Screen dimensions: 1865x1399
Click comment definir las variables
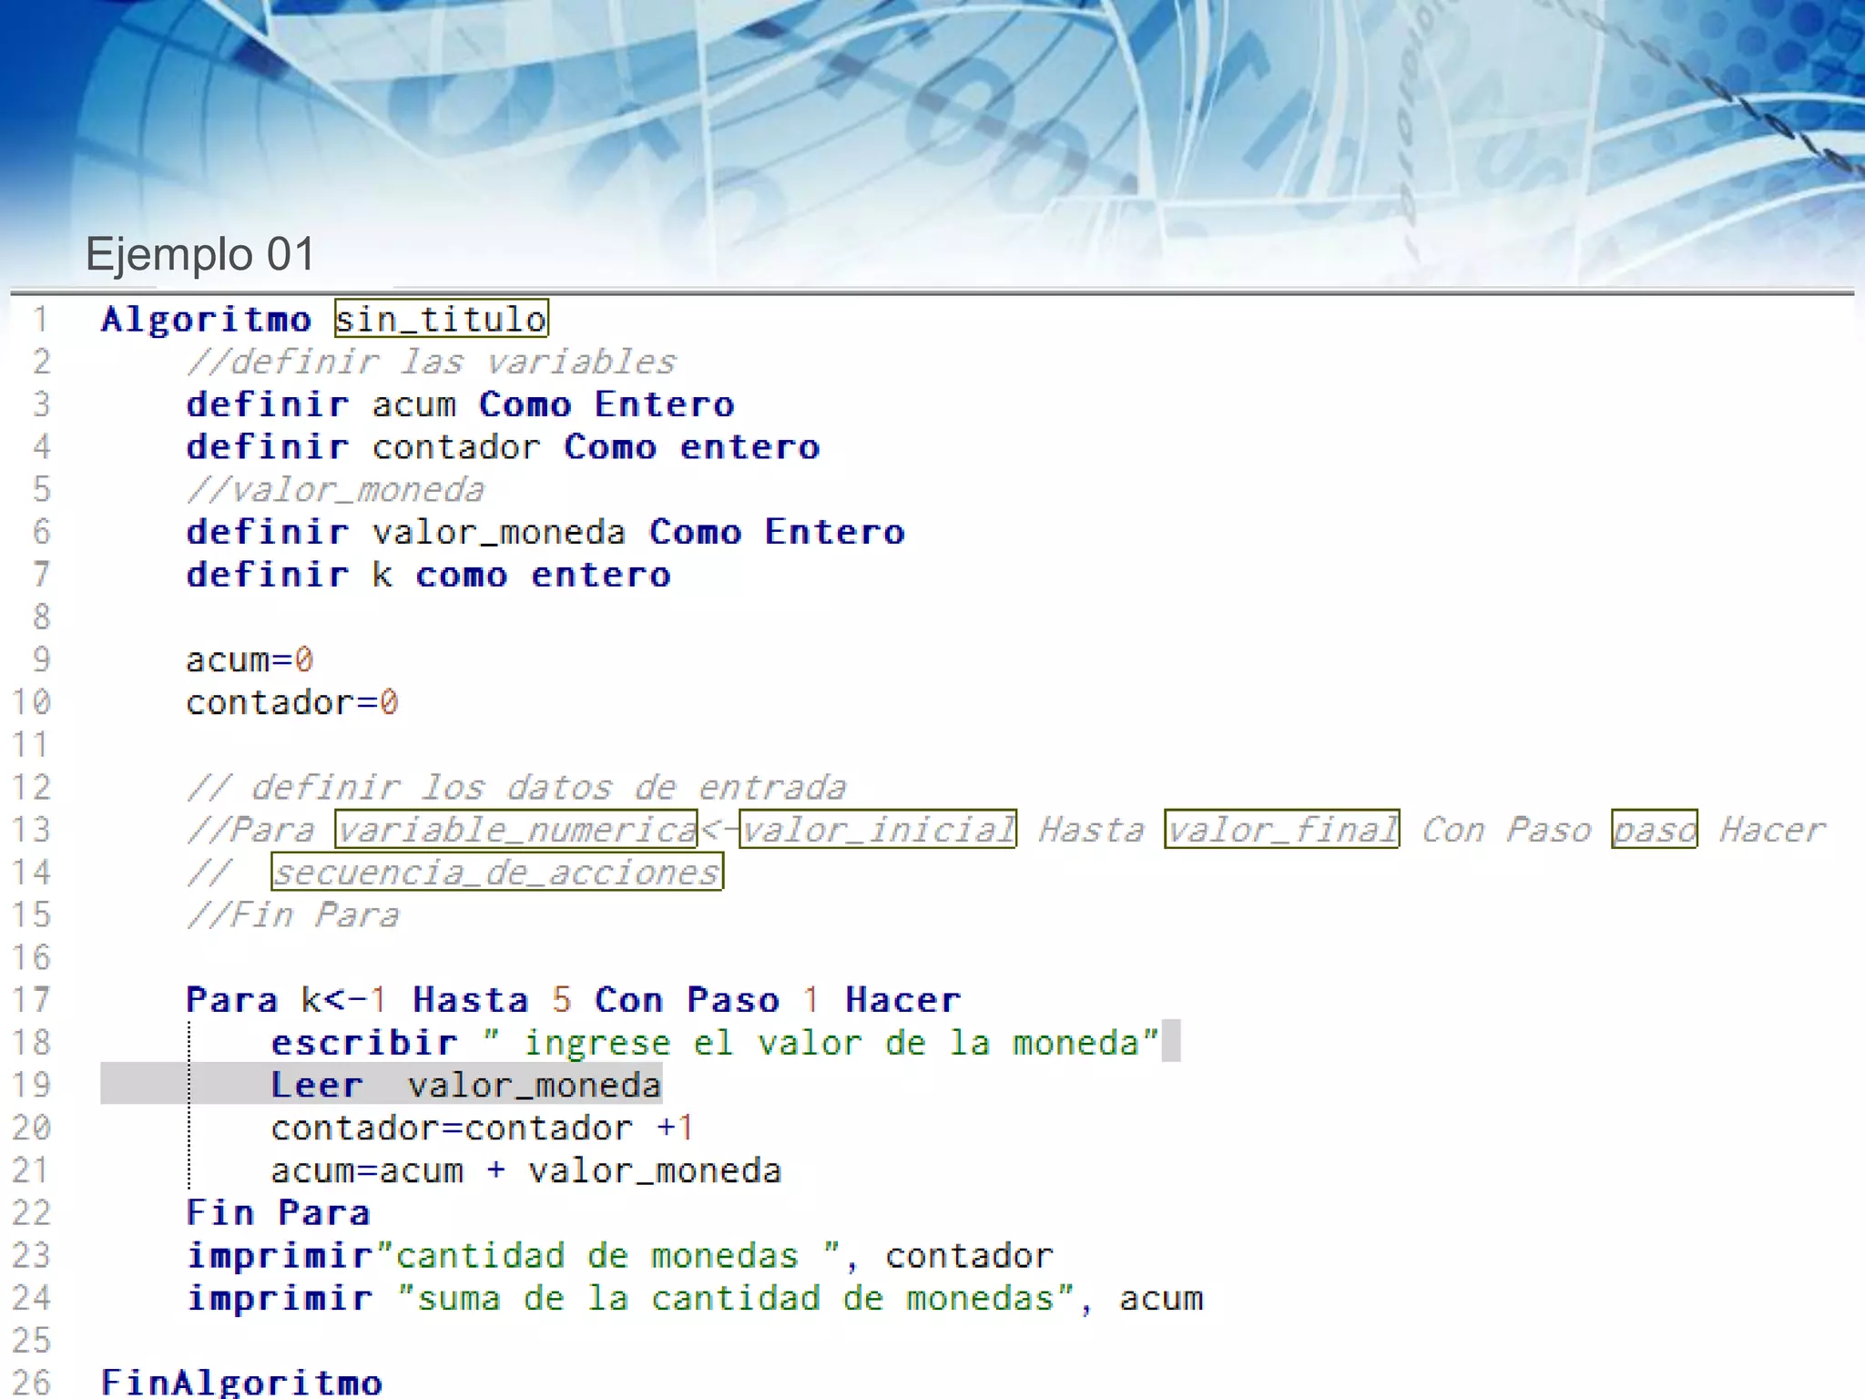tap(431, 362)
